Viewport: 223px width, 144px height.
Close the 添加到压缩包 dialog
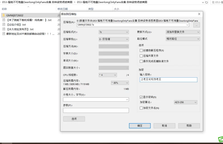coord(199,14)
